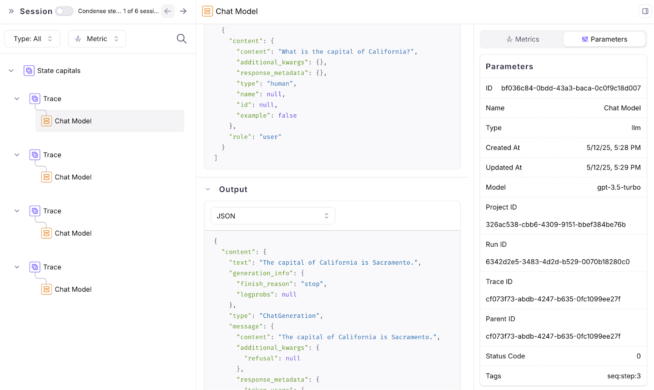Image resolution: width=654 pixels, height=390 pixels.
Task: Switch to the Metrics tab
Action: point(522,39)
